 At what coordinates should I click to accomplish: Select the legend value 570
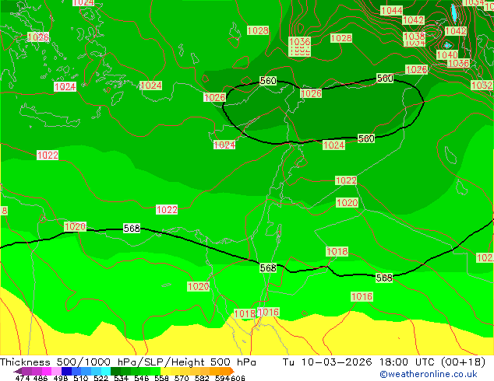[182, 378]
